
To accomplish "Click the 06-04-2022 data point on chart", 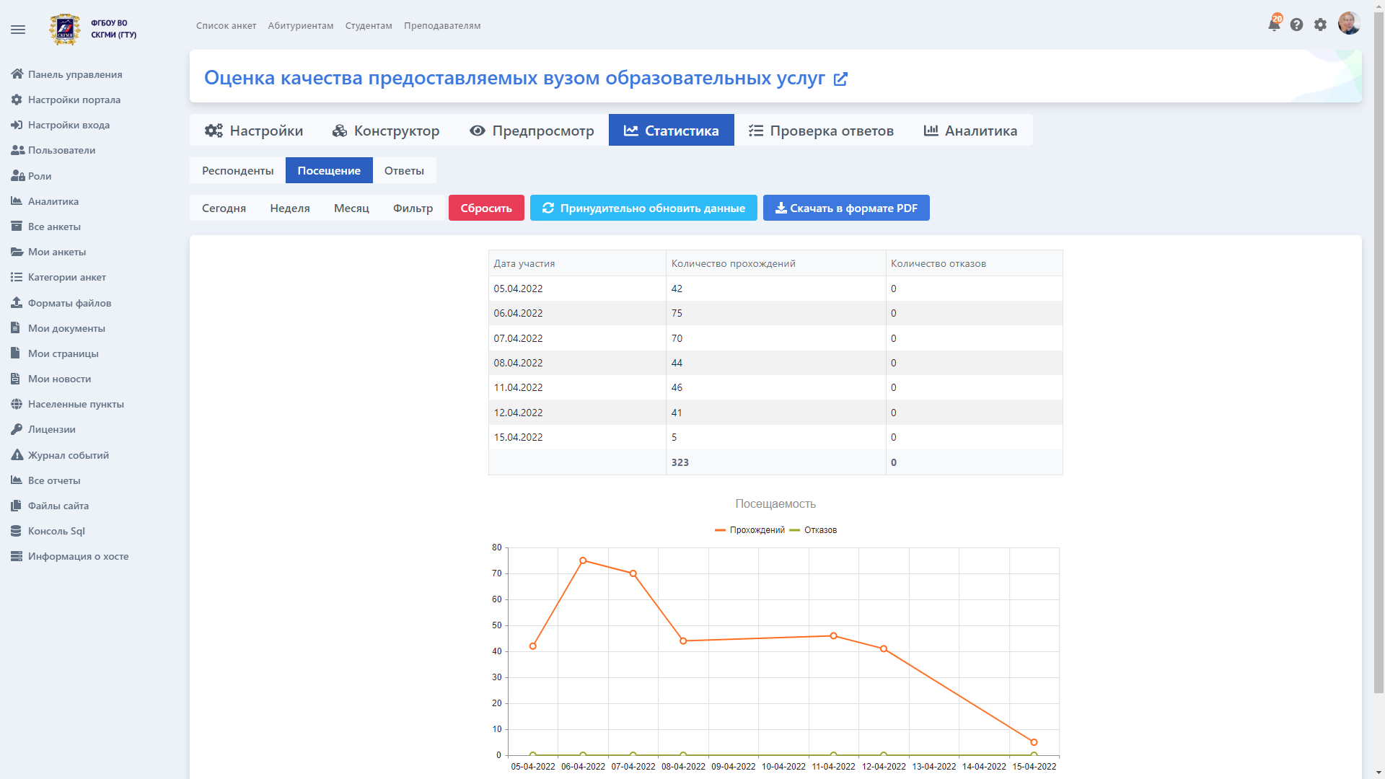I will coord(583,560).
